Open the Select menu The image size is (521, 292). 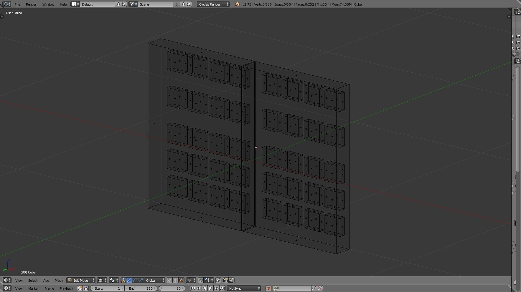[33, 281]
